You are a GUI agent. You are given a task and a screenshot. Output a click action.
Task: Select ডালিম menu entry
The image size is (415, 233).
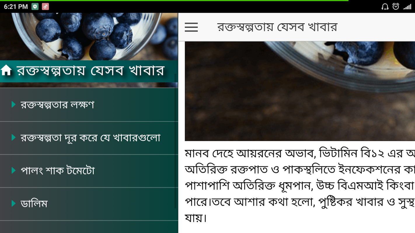point(89,204)
